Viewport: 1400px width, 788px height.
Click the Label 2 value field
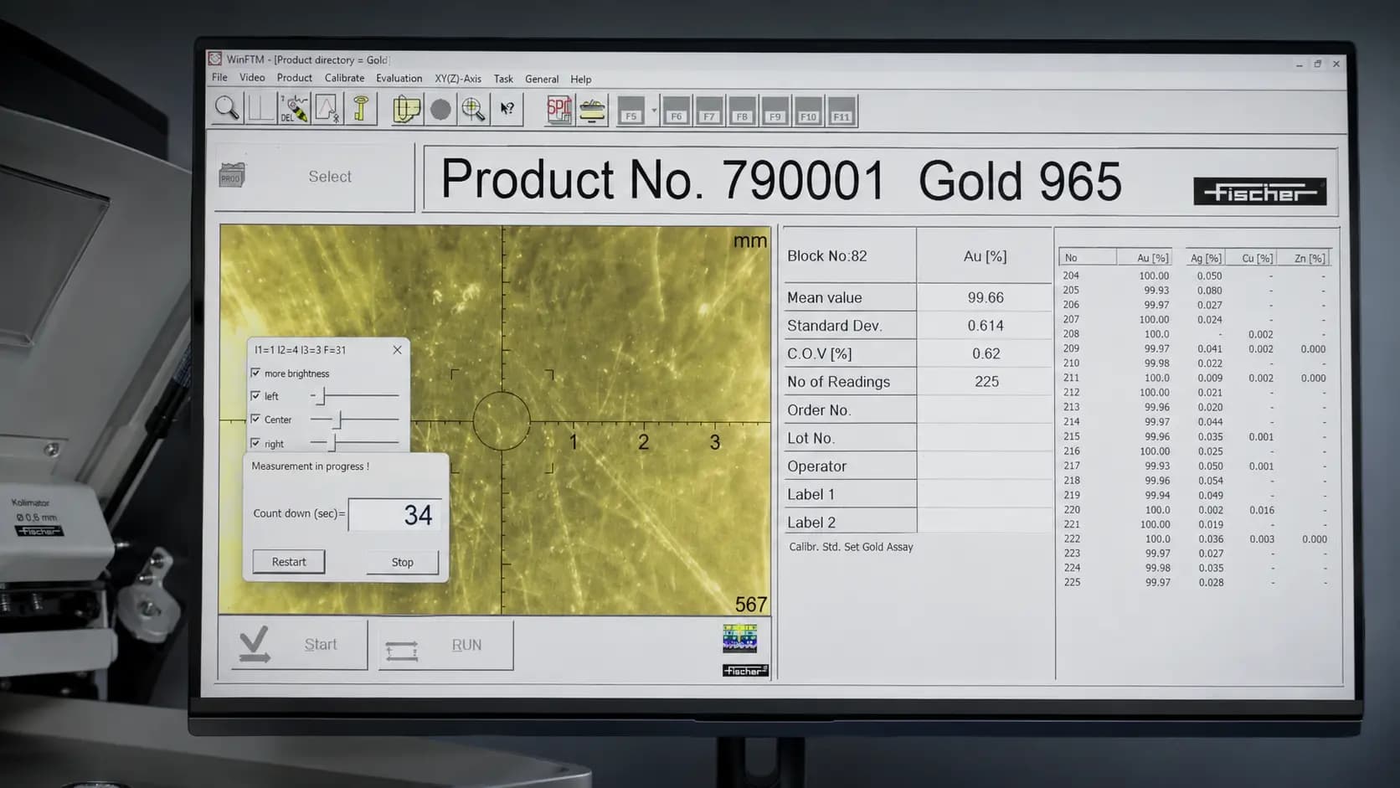point(985,523)
